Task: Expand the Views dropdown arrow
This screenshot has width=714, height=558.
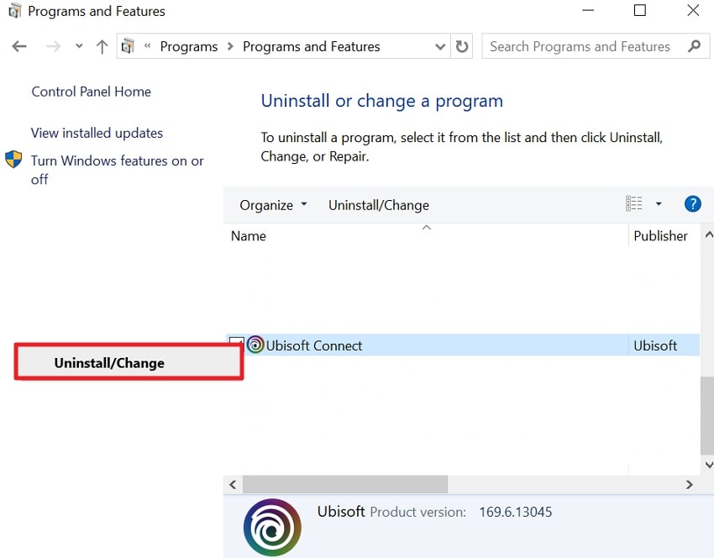Action: (x=659, y=203)
